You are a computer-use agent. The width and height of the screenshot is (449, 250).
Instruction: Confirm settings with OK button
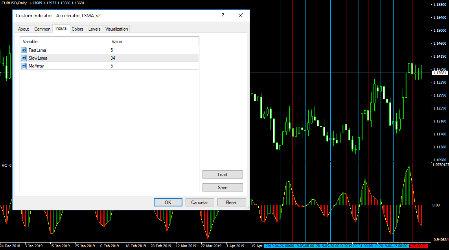168,202
